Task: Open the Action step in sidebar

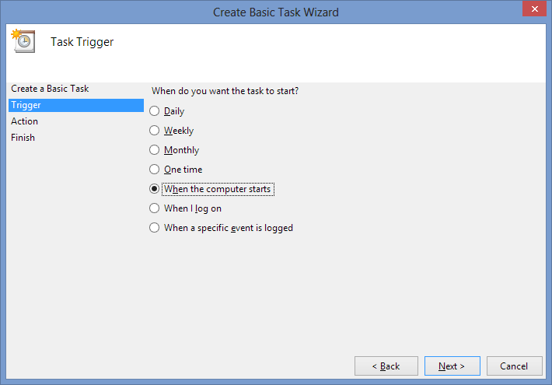Action: click(x=25, y=121)
